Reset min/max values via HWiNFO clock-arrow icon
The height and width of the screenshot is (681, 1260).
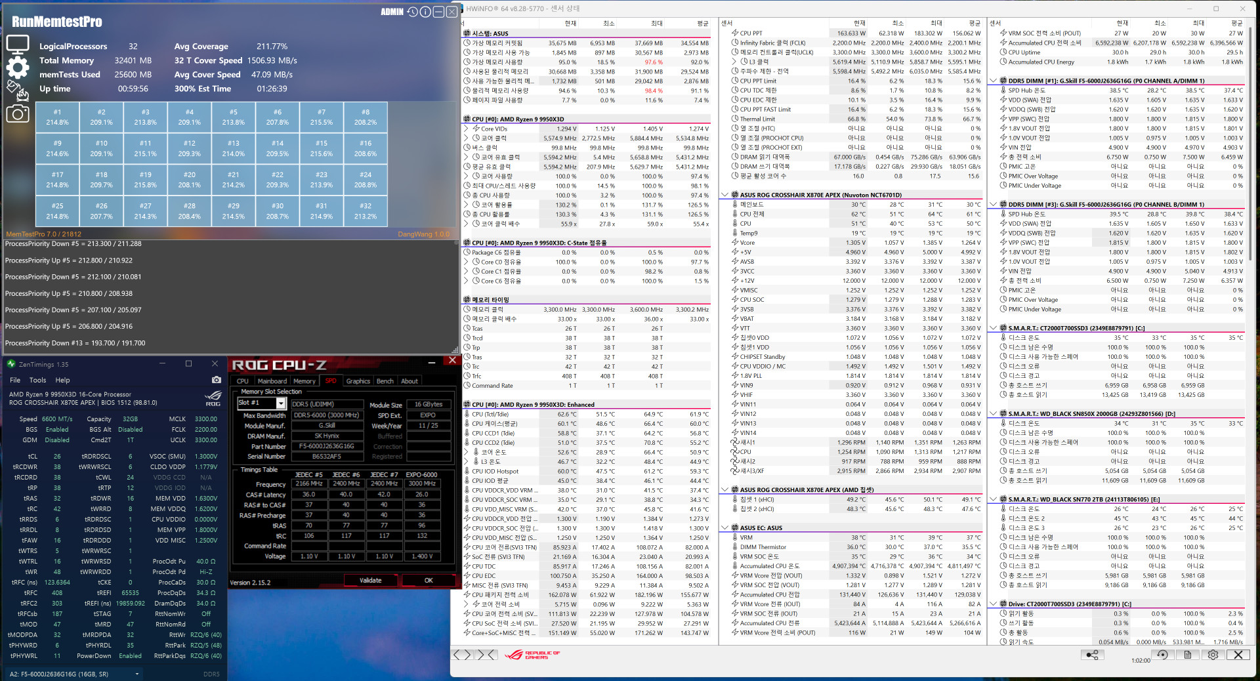[x=1162, y=655]
